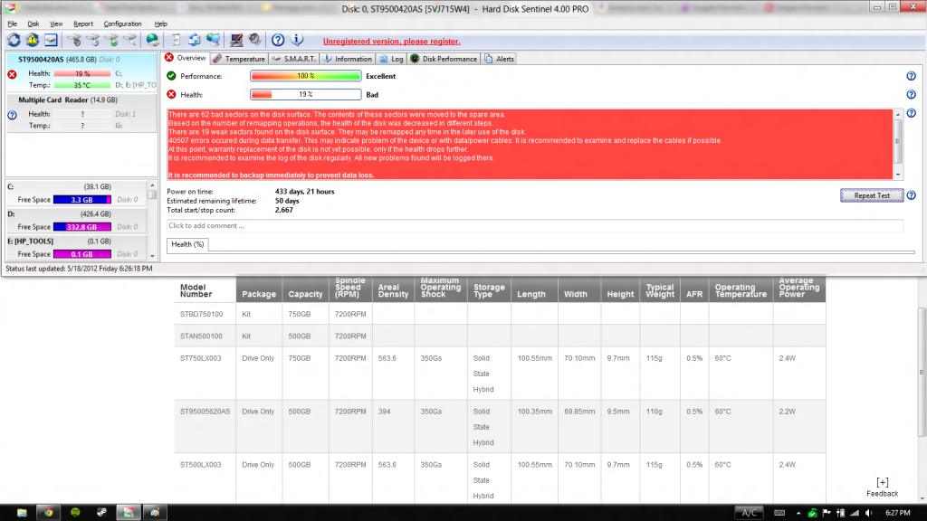Click the disk with green check toolbar icon
Screen dimensions: 927x521
[111, 40]
